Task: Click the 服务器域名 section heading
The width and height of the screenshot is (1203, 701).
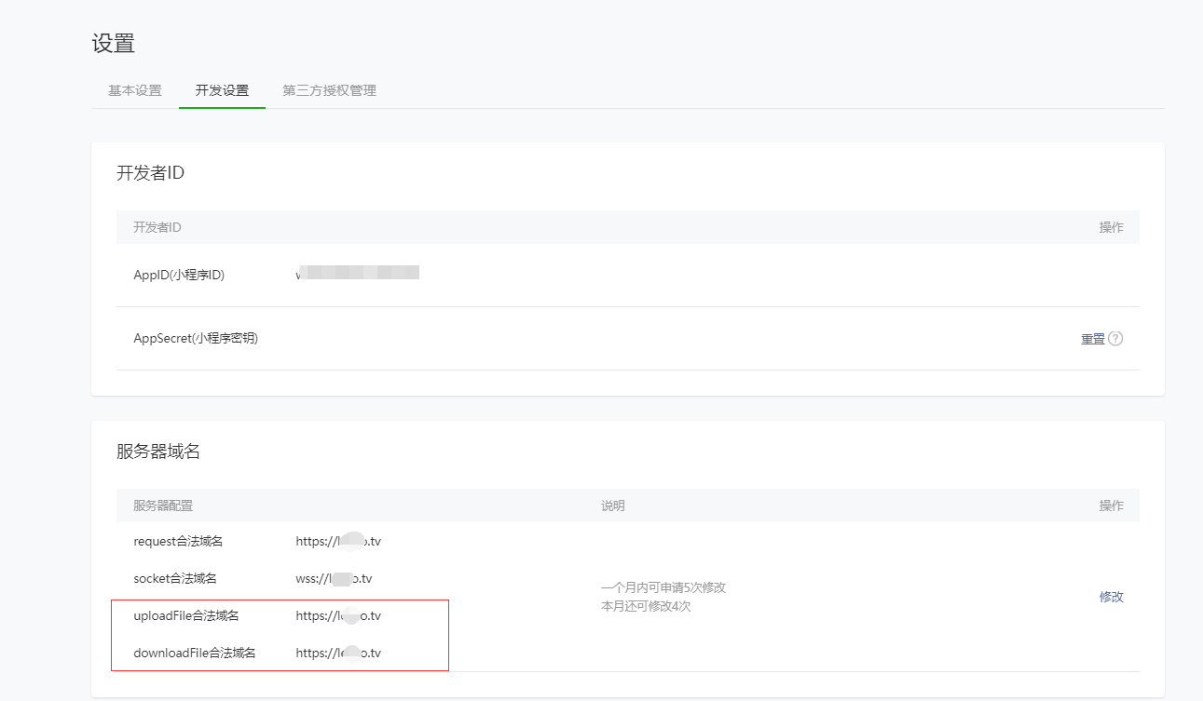Action: tap(158, 452)
